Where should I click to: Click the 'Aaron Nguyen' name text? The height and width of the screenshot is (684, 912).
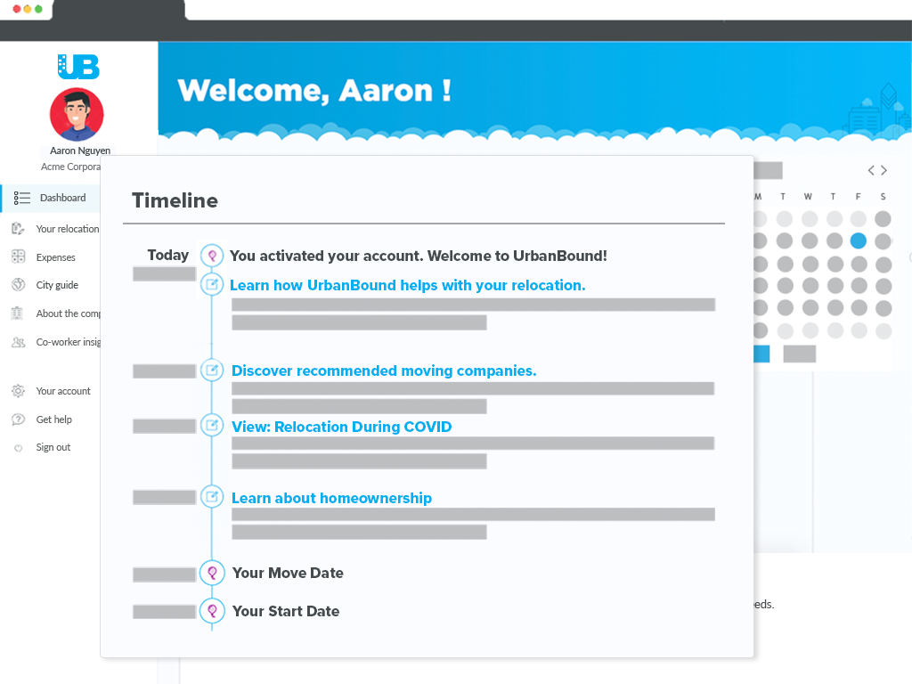click(x=80, y=151)
